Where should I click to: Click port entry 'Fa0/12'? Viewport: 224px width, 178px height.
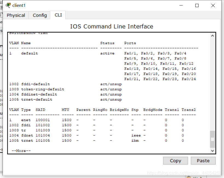(186, 63)
